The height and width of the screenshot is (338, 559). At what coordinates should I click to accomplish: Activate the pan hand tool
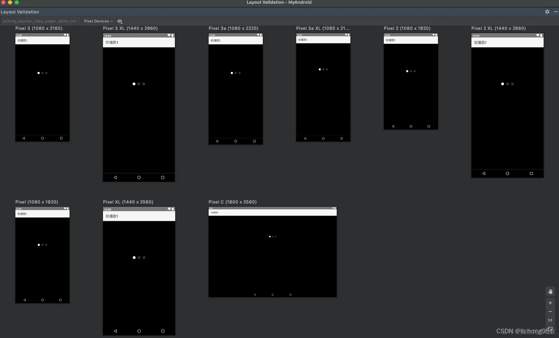550,291
